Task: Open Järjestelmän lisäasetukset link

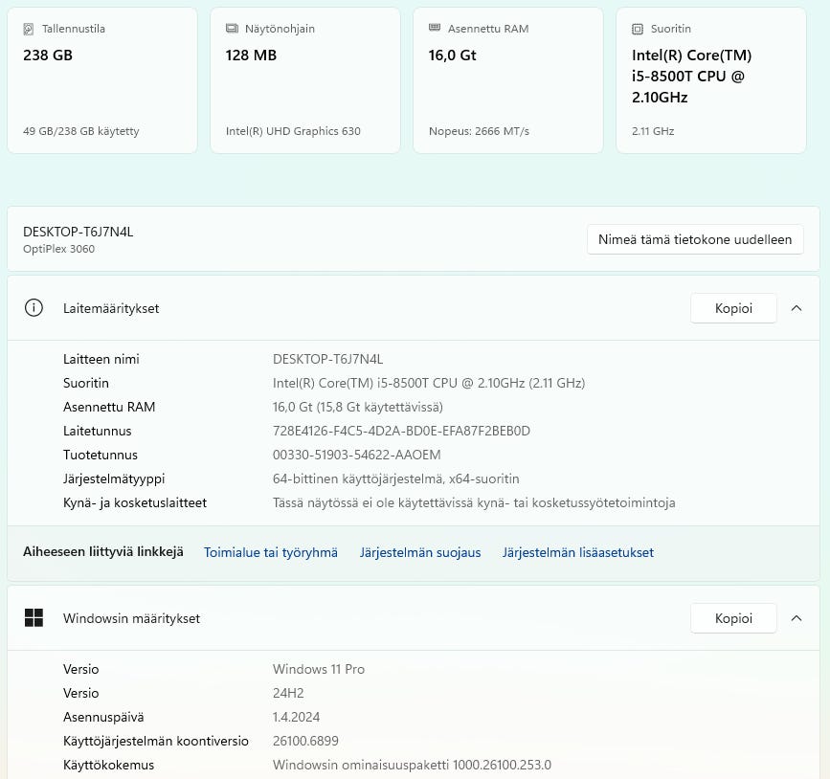Action: click(578, 552)
